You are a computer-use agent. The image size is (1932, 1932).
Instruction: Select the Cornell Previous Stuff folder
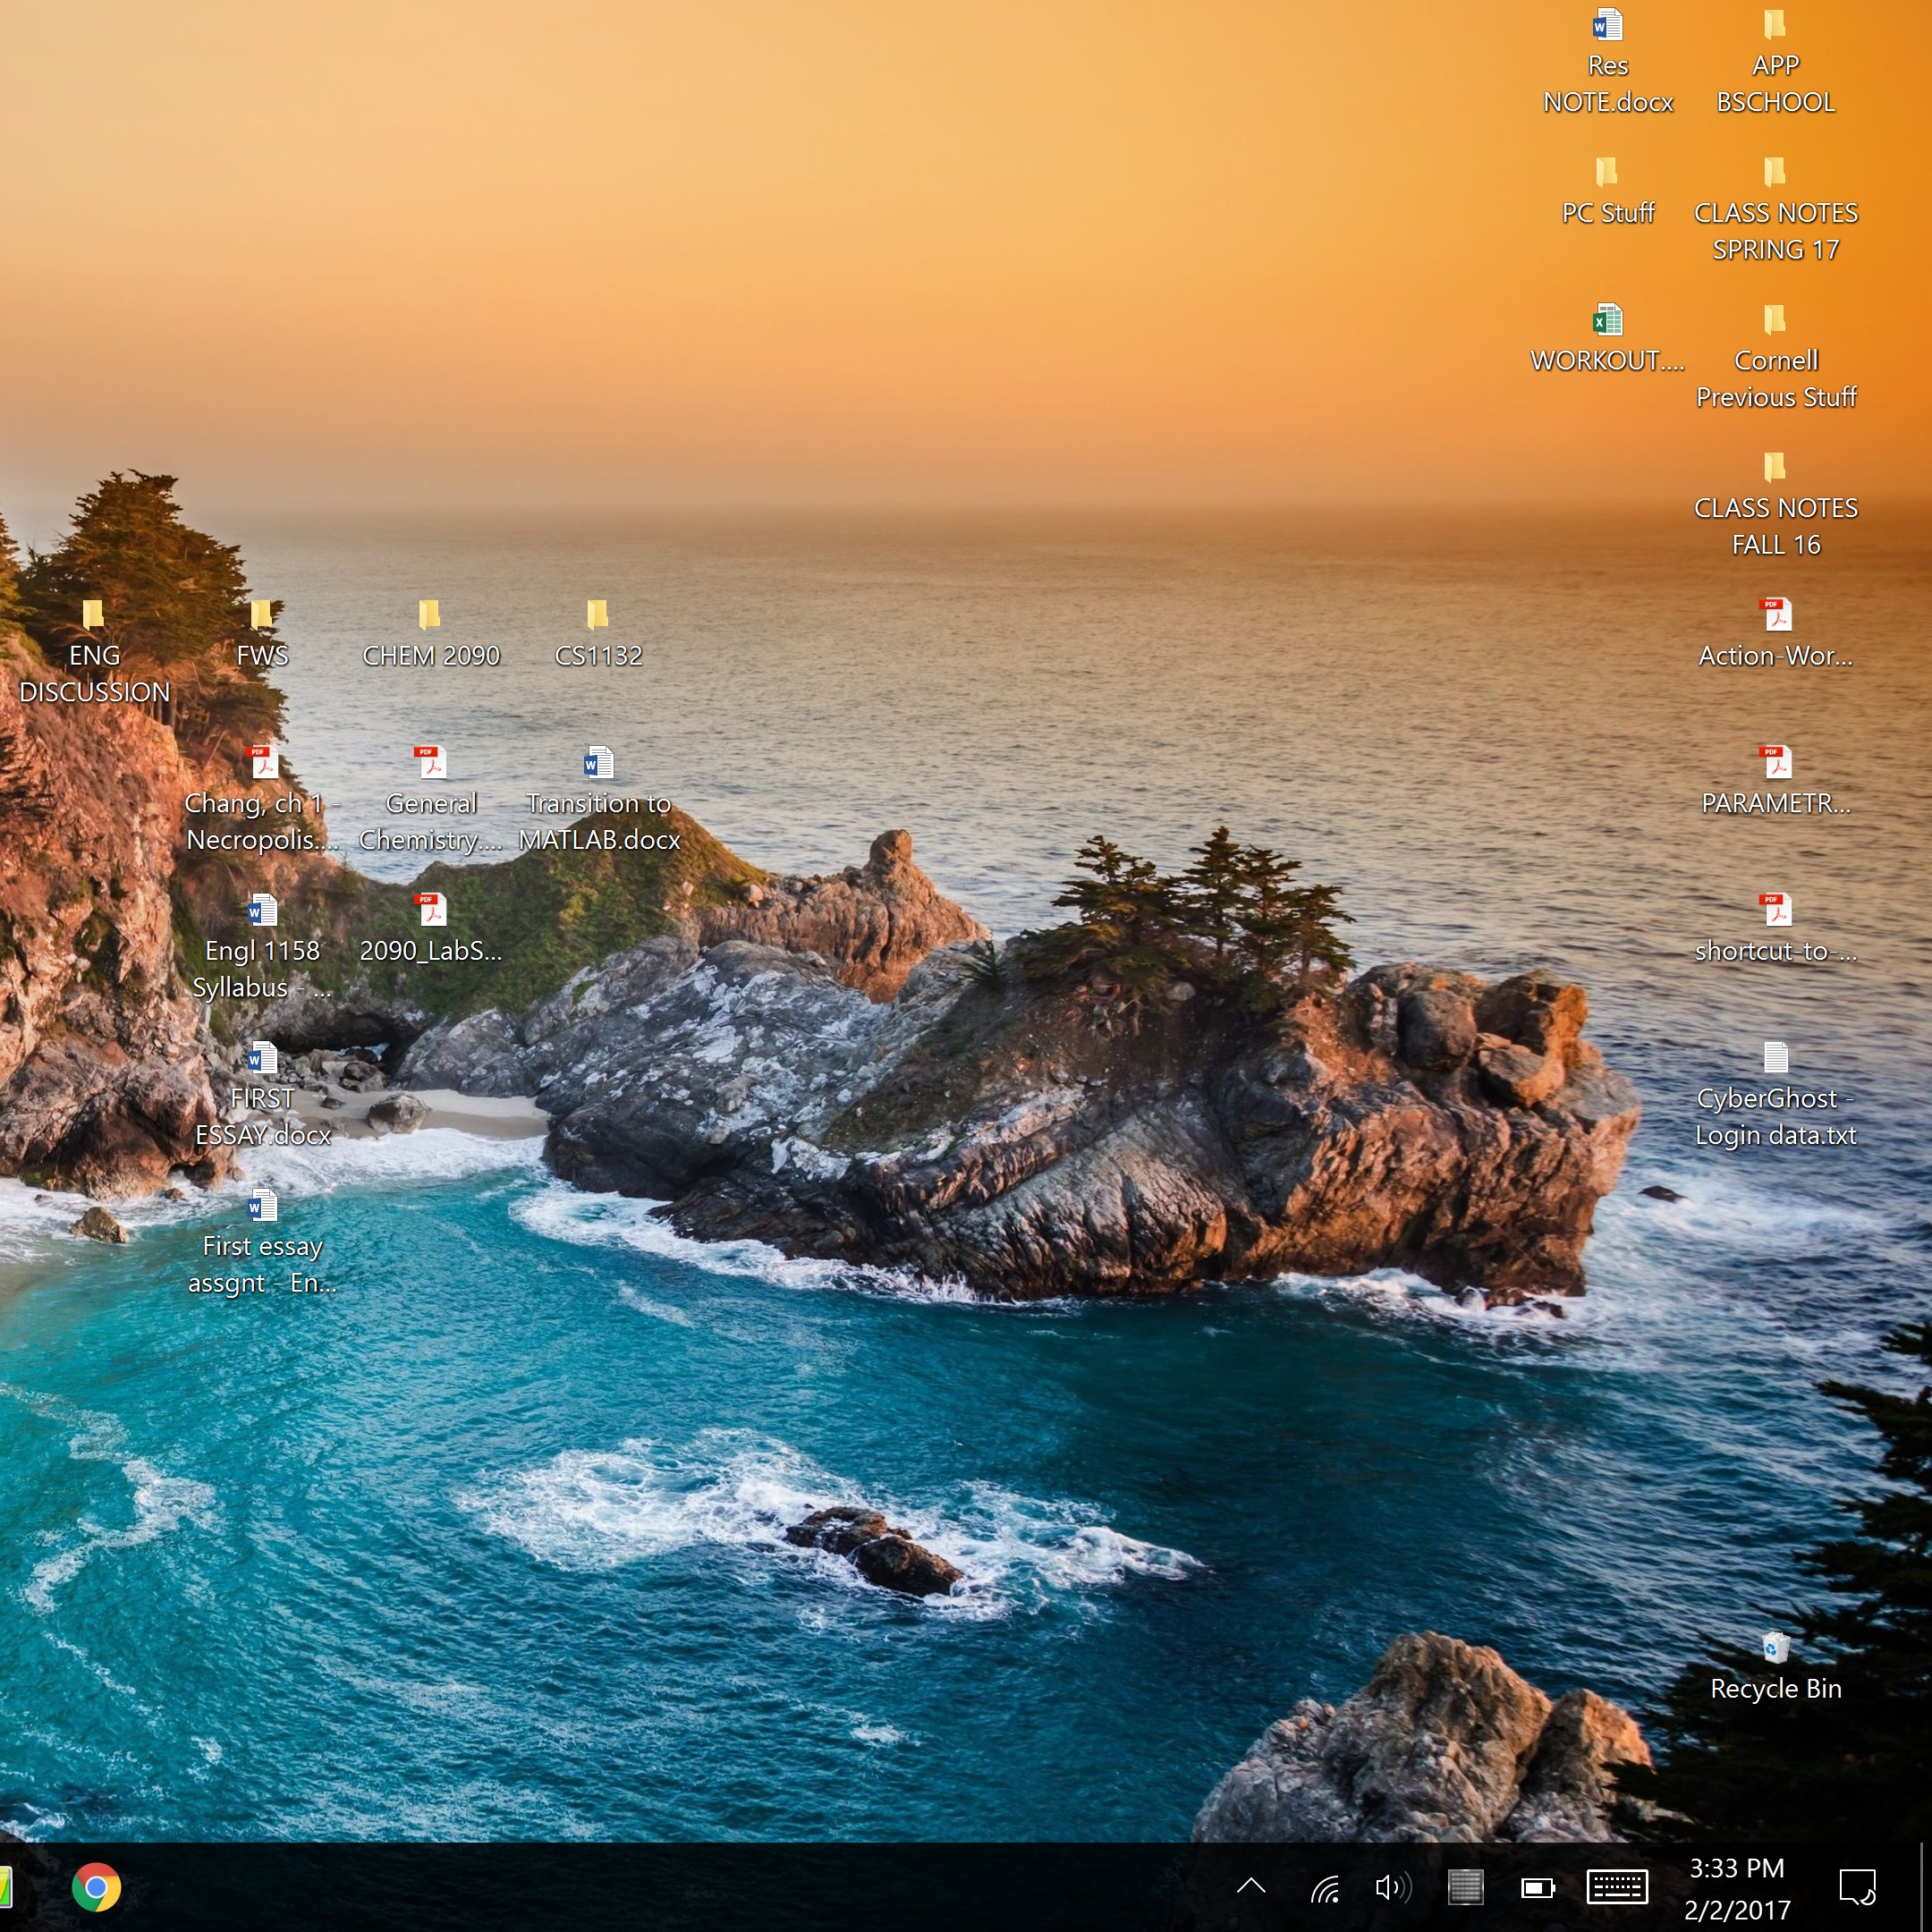[1775, 321]
